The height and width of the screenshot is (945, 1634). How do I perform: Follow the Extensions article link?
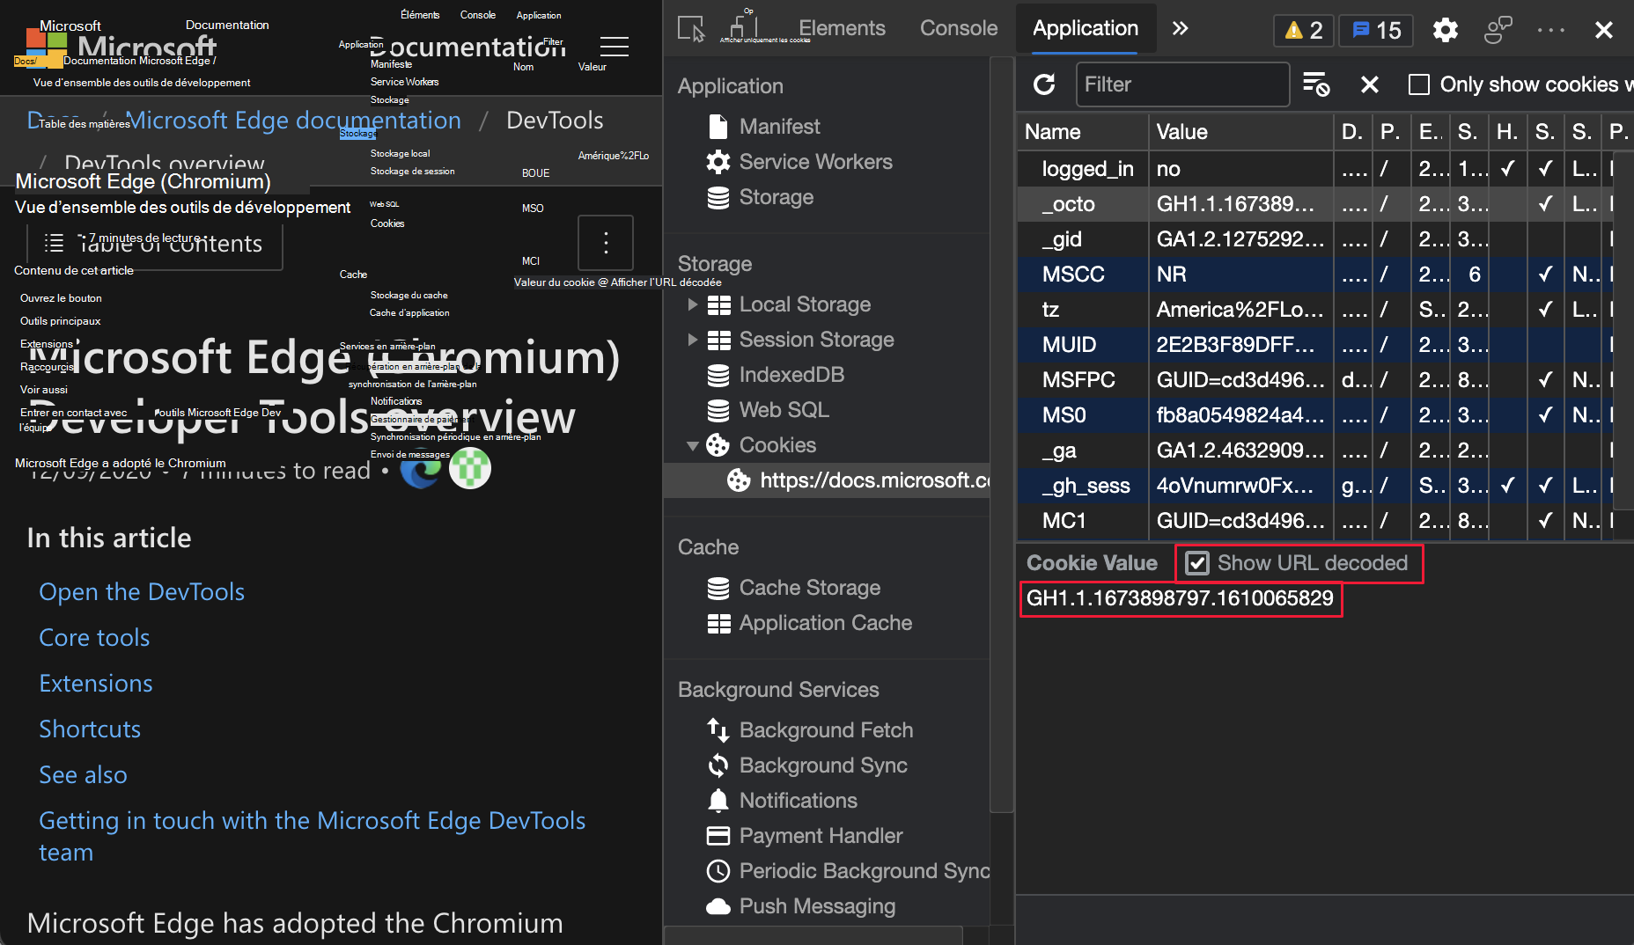click(96, 684)
